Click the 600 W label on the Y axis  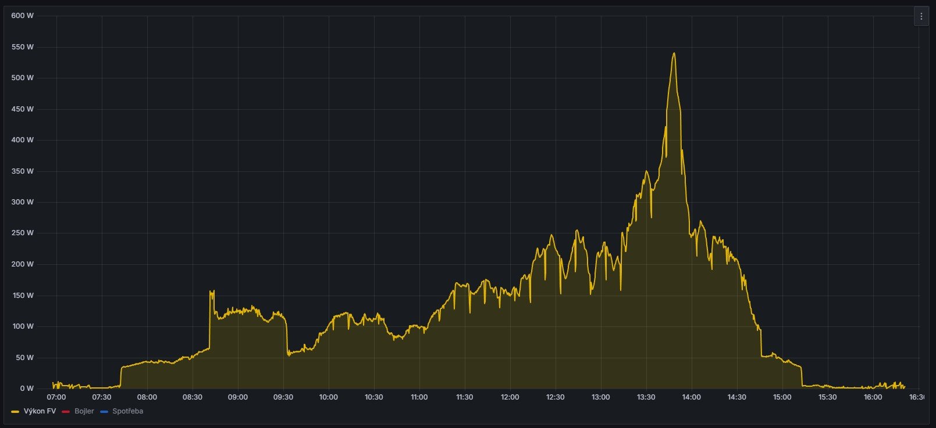point(22,16)
